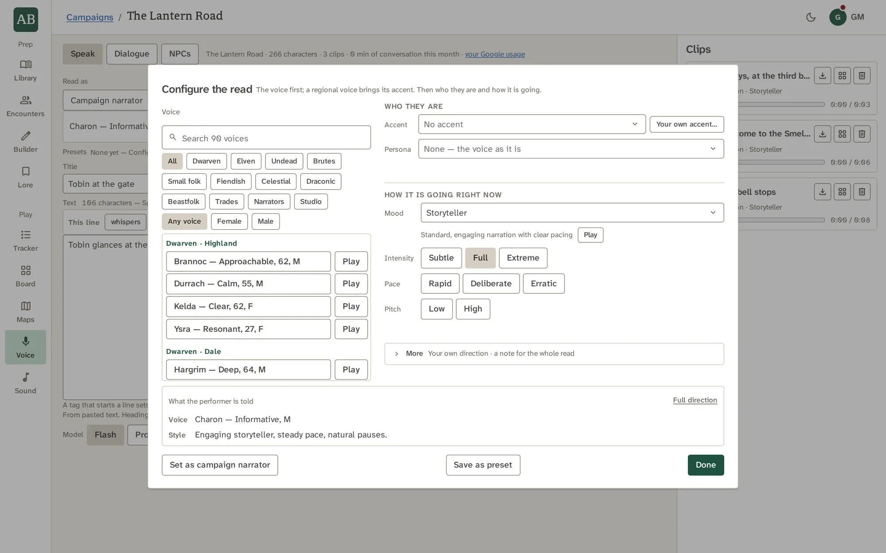Delete the 'ome to the Smel...' clip

(862, 134)
